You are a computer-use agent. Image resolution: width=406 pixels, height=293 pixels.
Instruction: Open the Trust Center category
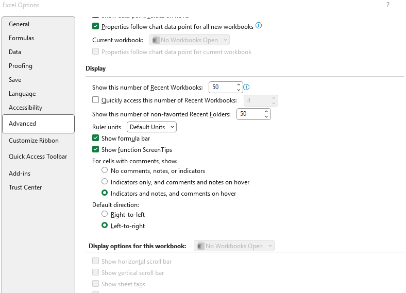(38, 187)
